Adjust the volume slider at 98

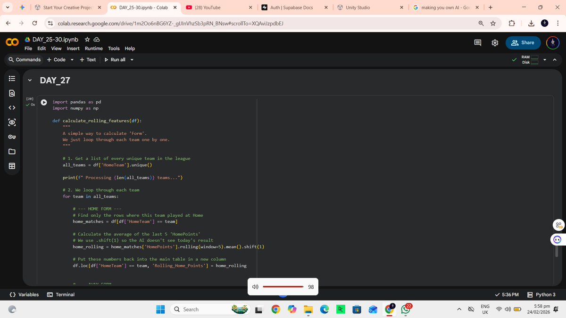[x=283, y=286]
